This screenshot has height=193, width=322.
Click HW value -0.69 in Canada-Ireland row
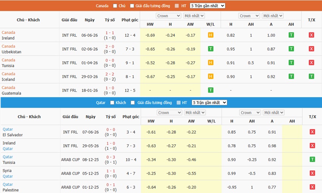pos(150,35)
